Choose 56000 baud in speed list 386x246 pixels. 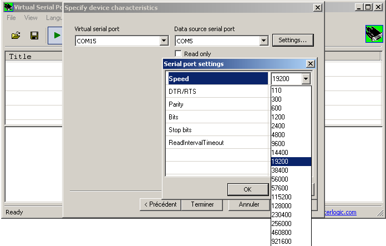291,179
